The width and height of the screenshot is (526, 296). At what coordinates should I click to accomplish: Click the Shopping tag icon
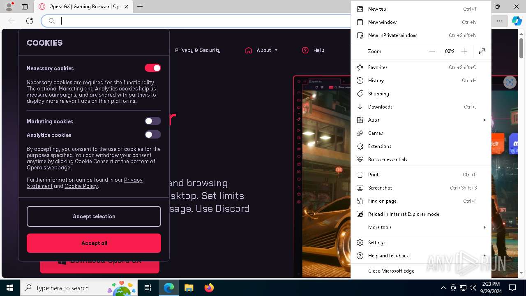tap(360, 94)
